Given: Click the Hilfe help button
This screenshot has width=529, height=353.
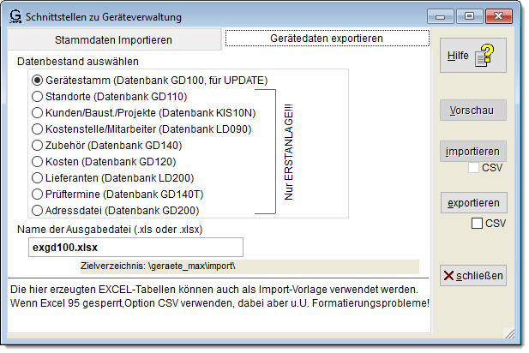Looking at the screenshot, I should click(471, 56).
